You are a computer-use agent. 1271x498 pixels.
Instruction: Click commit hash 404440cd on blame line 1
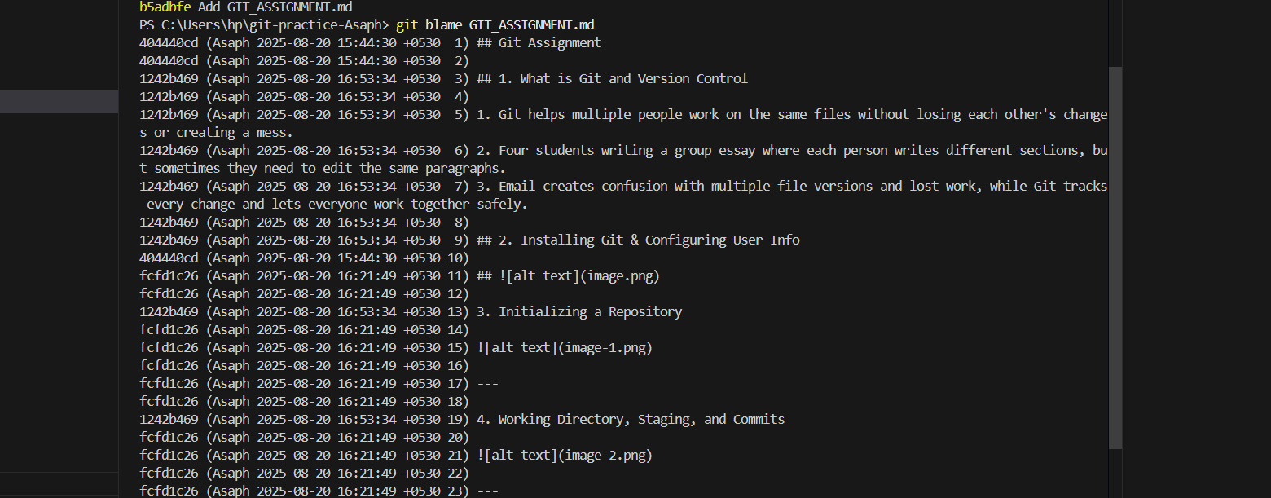[x=169, y=42]
